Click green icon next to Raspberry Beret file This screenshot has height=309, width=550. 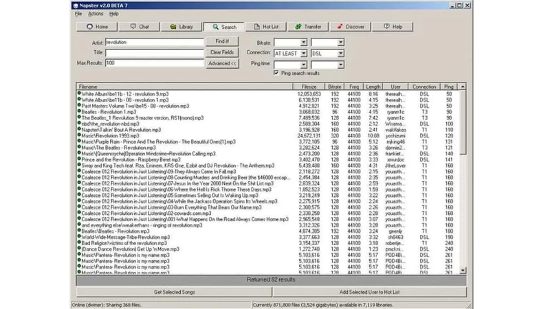pos(79,159)
